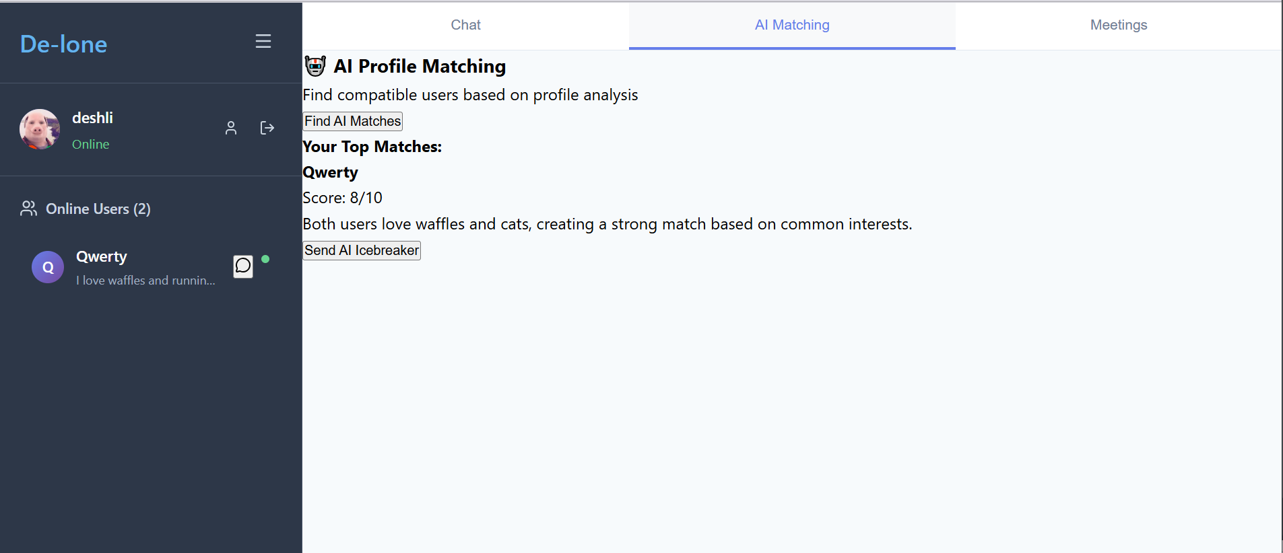
Task: Open the hamburger menu in sidebar
Action: tap(263, 42)
